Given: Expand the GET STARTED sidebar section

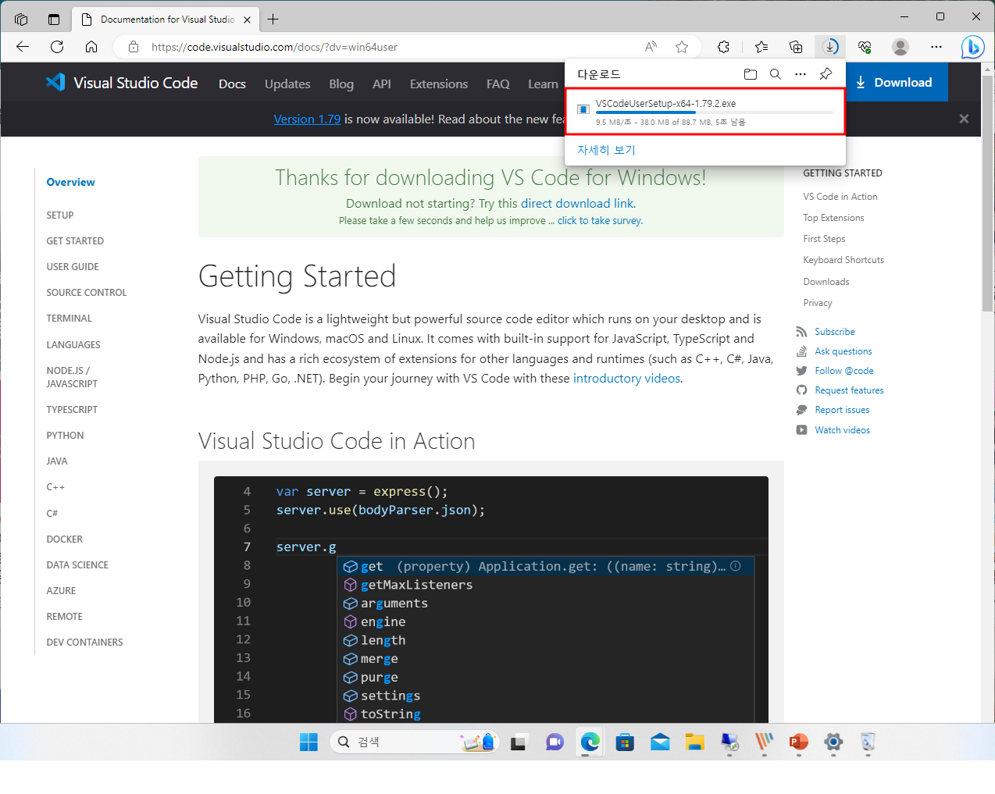Looking at the screenshot, I should [x=75, y=240].
